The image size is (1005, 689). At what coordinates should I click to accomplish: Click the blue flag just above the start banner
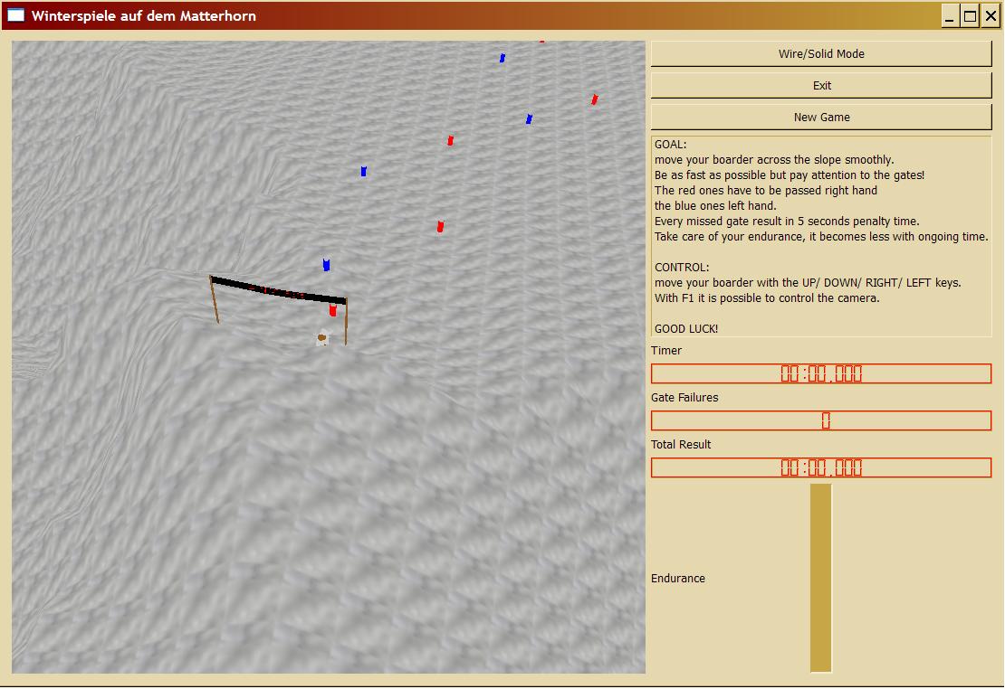326,264
